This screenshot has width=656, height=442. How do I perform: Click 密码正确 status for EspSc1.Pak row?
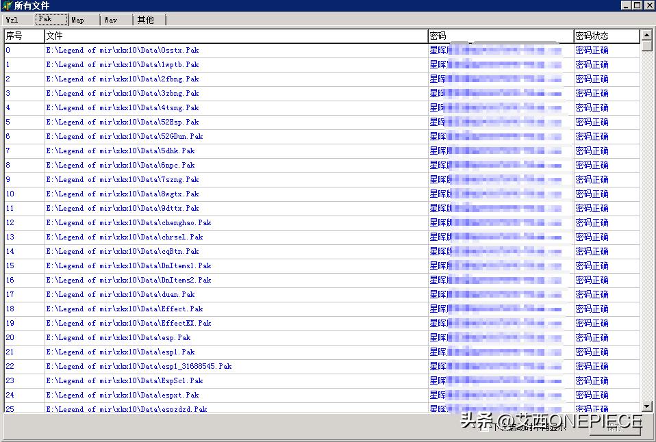[x=592, y=380]
